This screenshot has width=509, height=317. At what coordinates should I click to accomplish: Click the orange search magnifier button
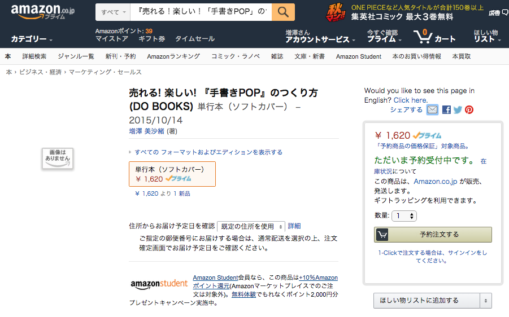pos(283,12)
